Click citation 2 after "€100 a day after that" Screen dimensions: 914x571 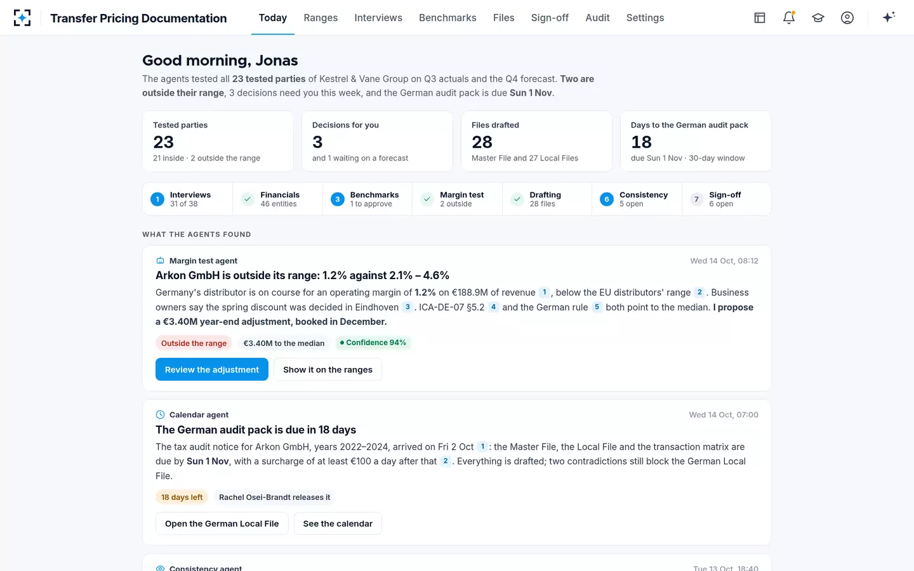coord(446,461)
